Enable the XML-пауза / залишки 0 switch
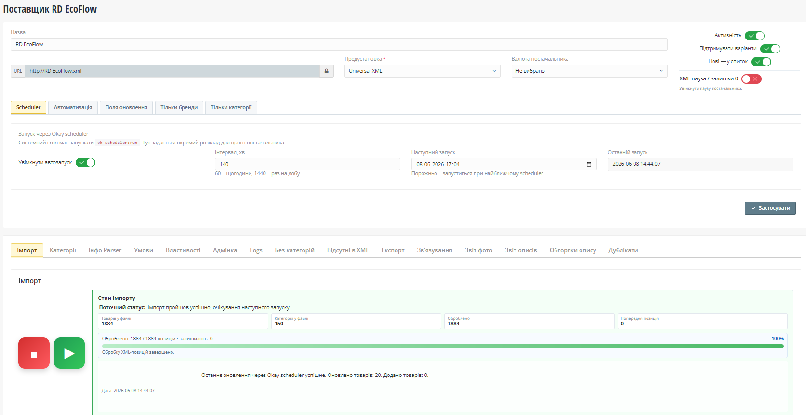Image resolution: width=806 pixels, height=415 pixels. (752, 79)
